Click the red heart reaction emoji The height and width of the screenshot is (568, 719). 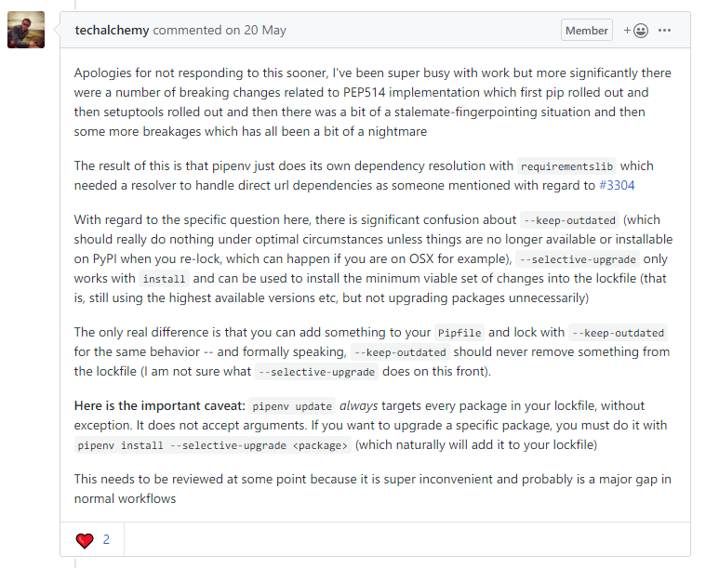pyautogui.click(x=85, y=539)
